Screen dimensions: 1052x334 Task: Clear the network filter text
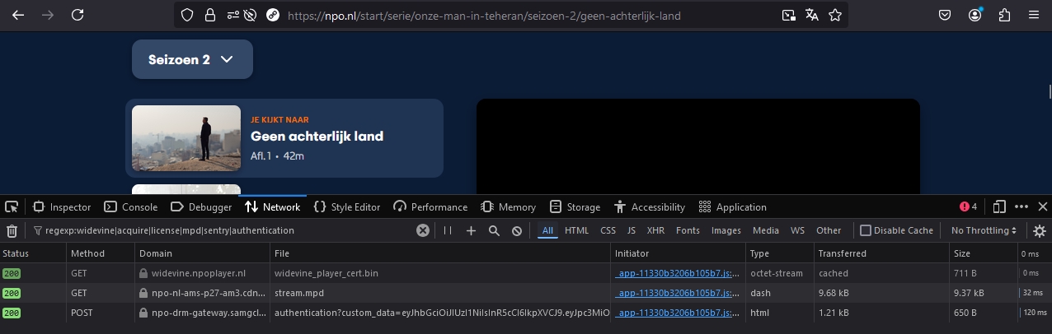pos(423,231)
